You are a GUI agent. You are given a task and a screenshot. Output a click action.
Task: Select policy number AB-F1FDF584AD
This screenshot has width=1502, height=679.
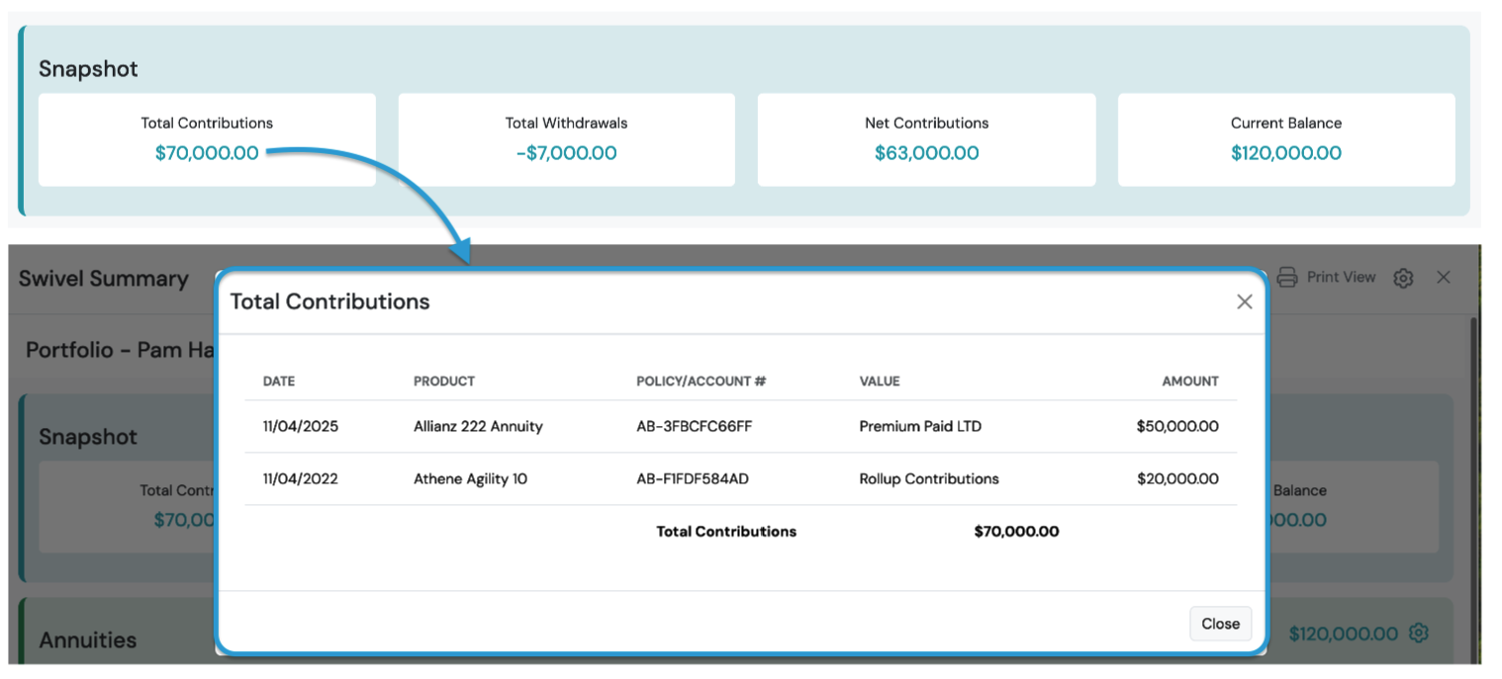(x=693, y=479)
